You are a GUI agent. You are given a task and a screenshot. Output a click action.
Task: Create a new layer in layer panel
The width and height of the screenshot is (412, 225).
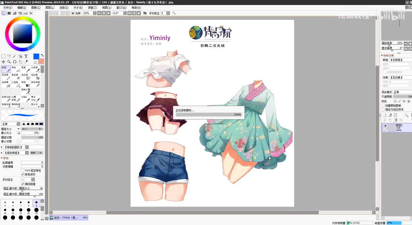385,115
